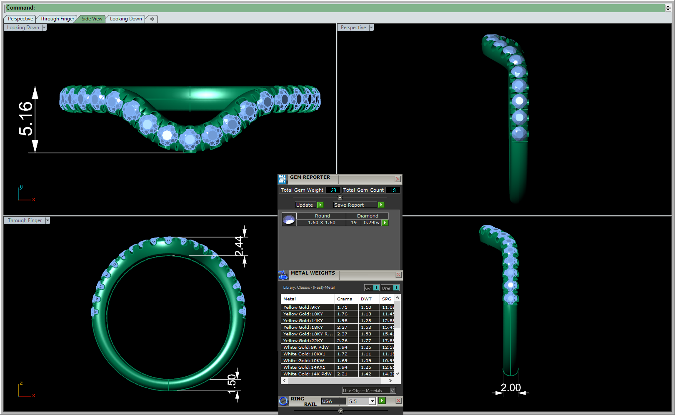This screenshot has height=415, width=675.
Task: Switch to the Perspective tab
Action: (x=20, y=19)
